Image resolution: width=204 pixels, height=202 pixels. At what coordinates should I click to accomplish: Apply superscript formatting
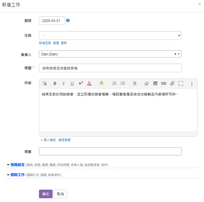point(81,83)
